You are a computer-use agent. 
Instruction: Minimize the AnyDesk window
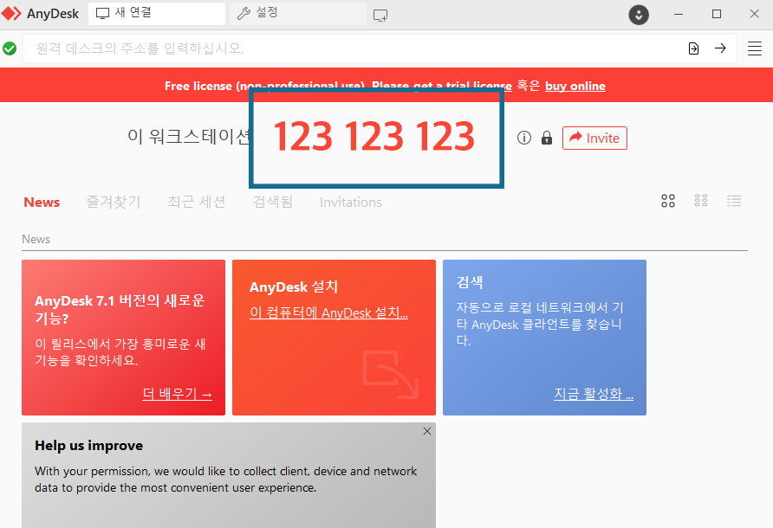(x=679, y=14)
